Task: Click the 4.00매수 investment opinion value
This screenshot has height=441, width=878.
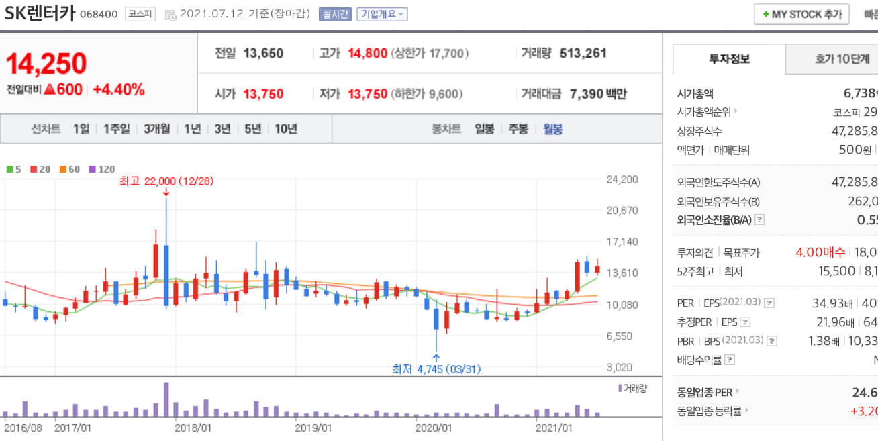Action: click(x=820, y=252)
